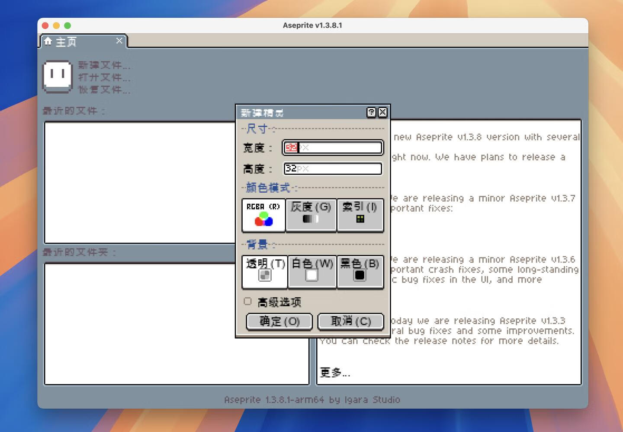Choose 透明 (T) transparent background

(x=265, y=272)
